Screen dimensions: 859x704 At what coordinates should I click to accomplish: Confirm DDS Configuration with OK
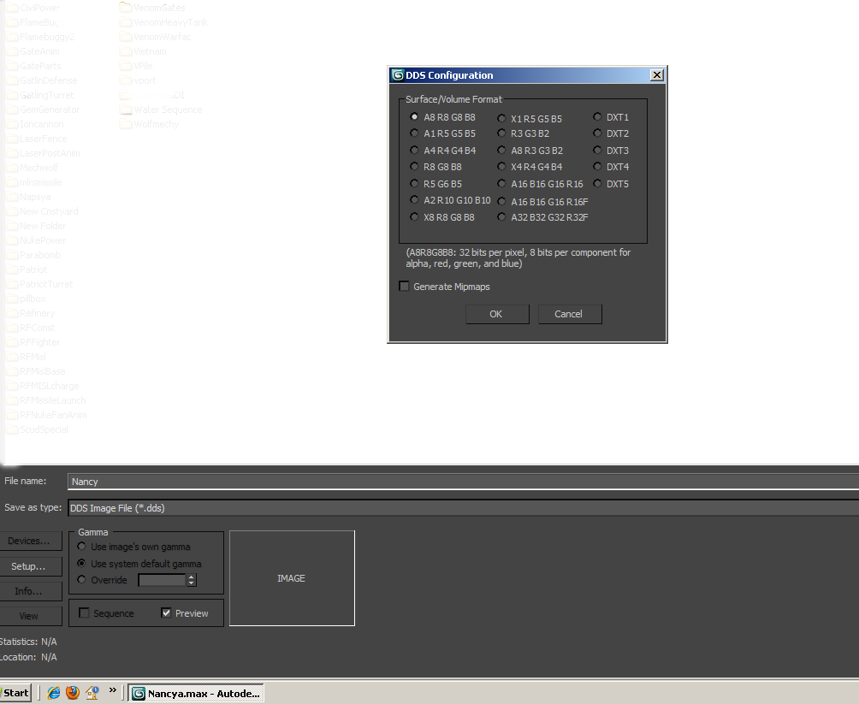(497, 314)
